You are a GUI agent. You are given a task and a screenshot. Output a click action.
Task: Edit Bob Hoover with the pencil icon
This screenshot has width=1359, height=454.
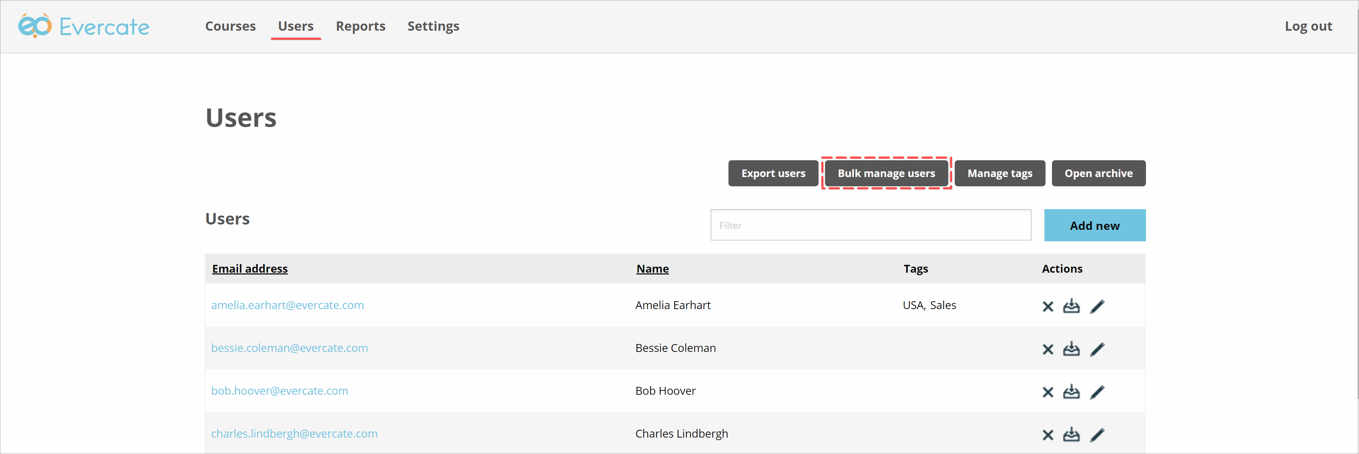tap(1097, 391)
